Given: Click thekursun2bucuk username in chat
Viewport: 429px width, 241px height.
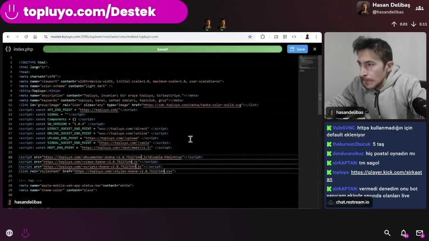Looking at the screenshot, I should pyautogui.click(x=352, y=144).
